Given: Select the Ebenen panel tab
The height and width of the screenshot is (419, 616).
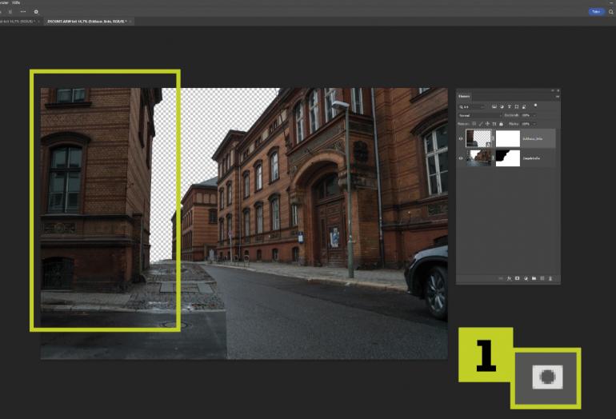Looking at the screenshot, I should pyautogui.click(x=464, y=96).
